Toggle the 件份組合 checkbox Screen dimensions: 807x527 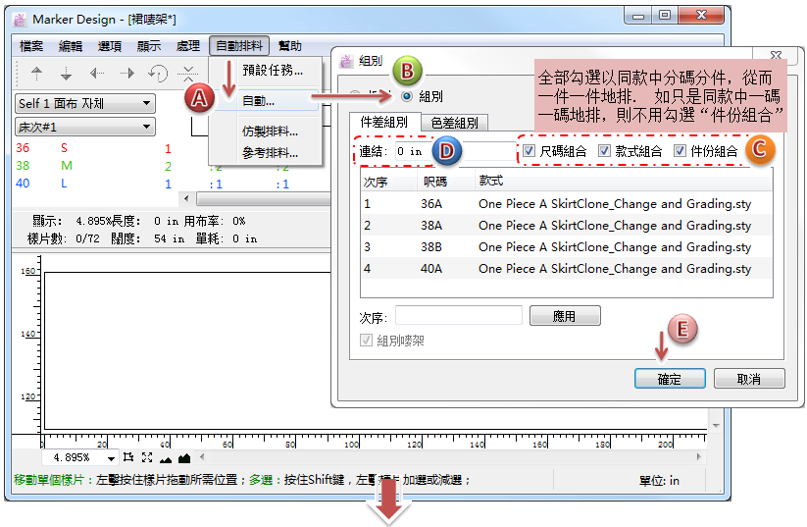(680, 151)
